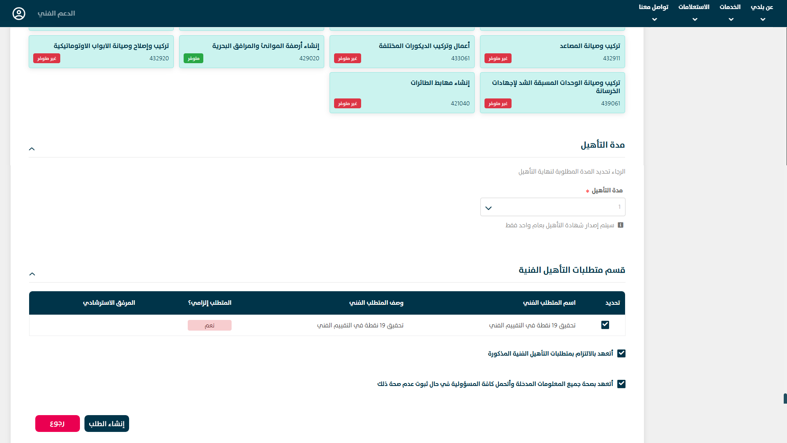Click the chevron under الخدمات menu
Screen dimensions: 787x443
731,19
